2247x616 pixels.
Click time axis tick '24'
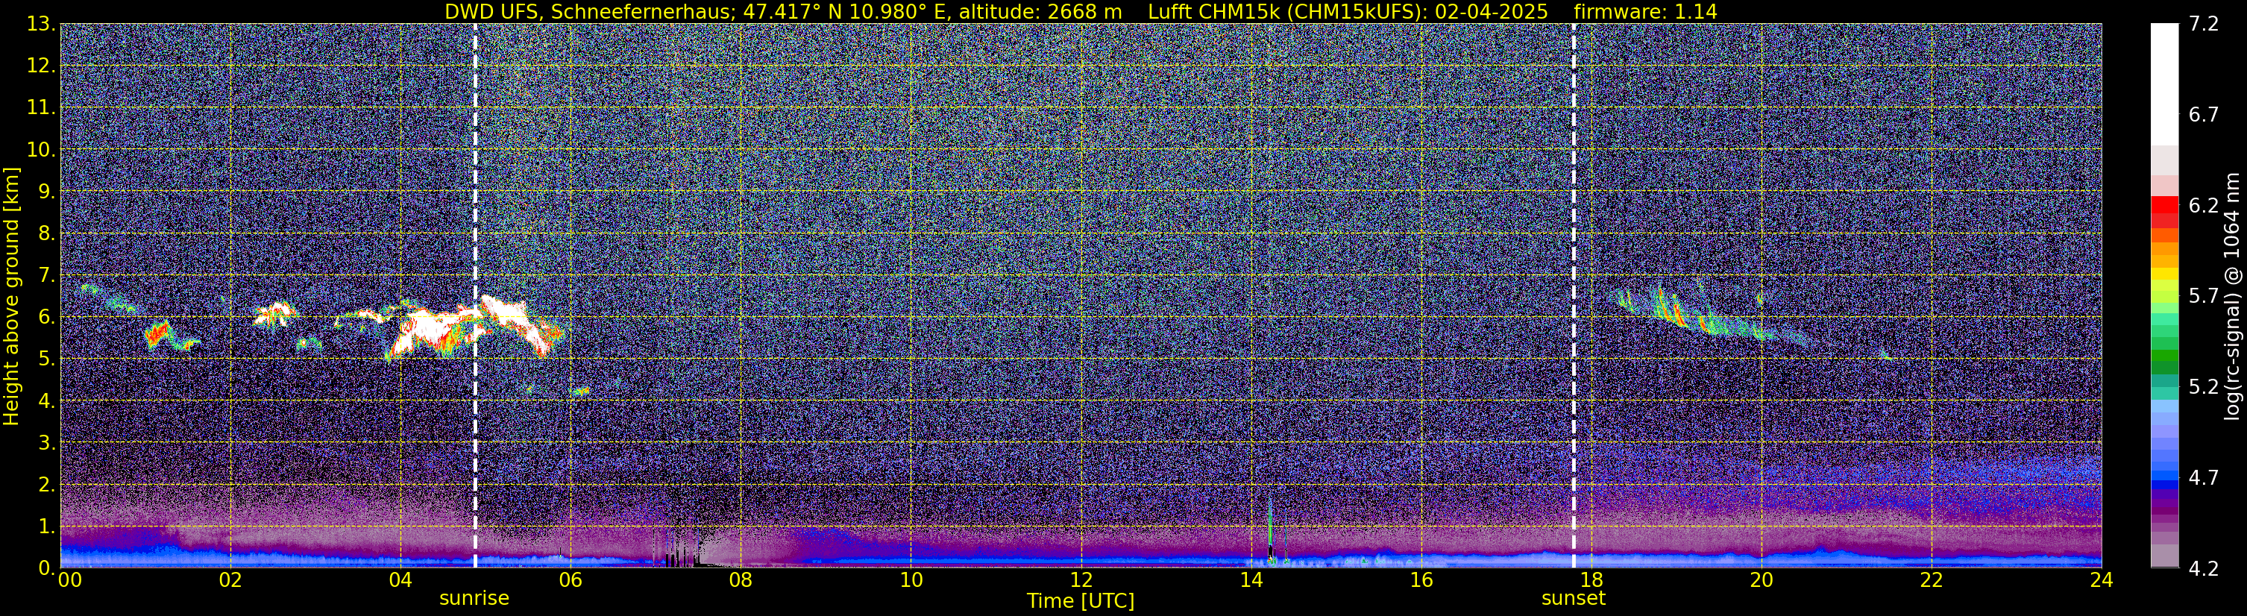click(2102, 580)
